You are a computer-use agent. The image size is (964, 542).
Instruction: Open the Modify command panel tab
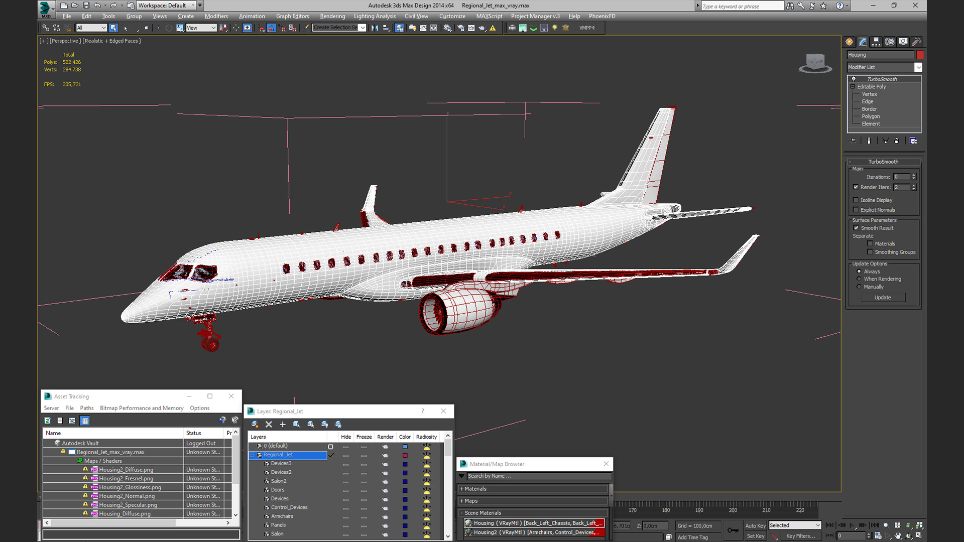(x=863, y=42)
